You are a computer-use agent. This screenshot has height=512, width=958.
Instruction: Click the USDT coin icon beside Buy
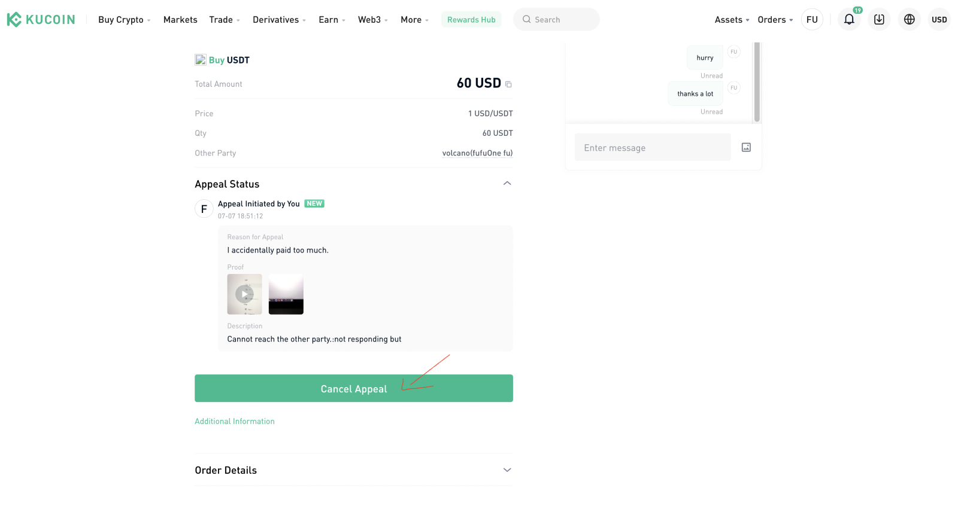pos(201,60)
